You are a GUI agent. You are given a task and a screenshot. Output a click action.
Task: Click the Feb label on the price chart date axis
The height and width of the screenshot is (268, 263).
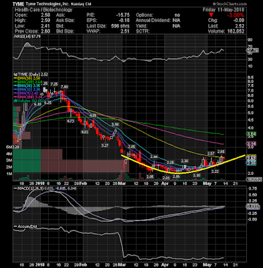pos(83,183)
